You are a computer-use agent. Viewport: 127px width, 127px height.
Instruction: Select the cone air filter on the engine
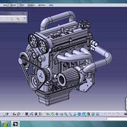point(69,77)
